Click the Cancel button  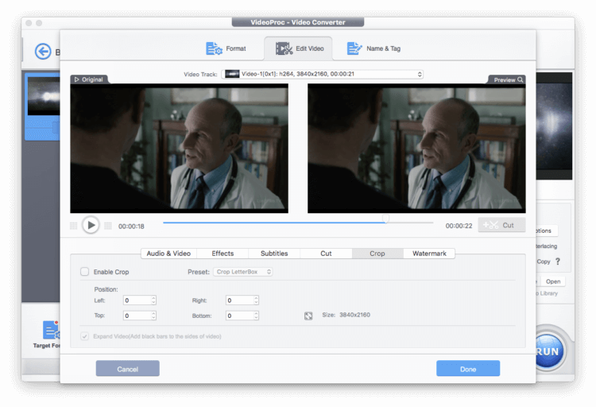pos(128,369)
